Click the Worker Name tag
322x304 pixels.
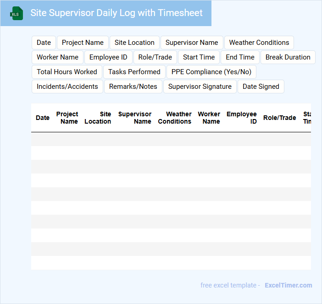(57, 57)
